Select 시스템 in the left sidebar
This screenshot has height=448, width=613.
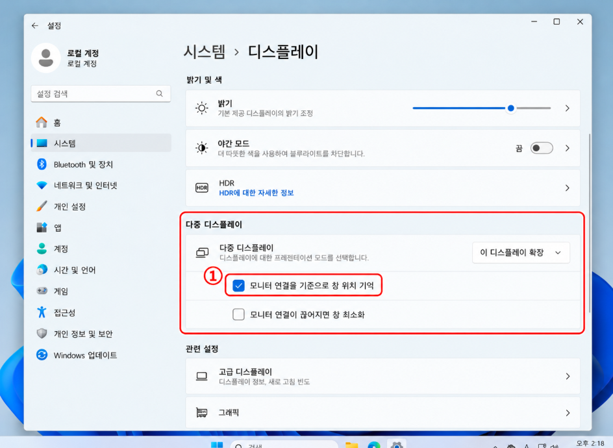tap(101, 143)
